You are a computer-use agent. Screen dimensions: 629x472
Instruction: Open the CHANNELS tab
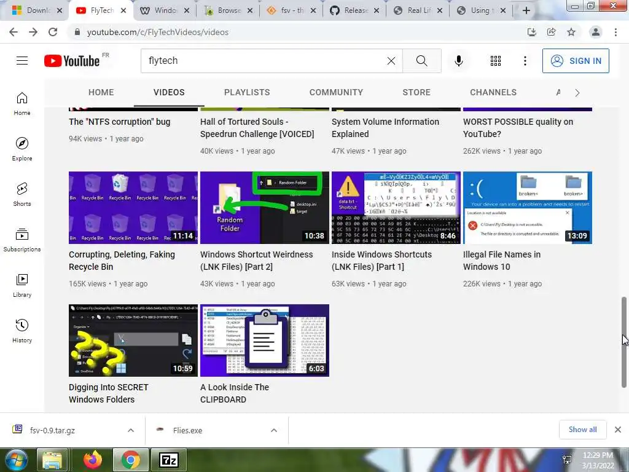pos(493,92)
